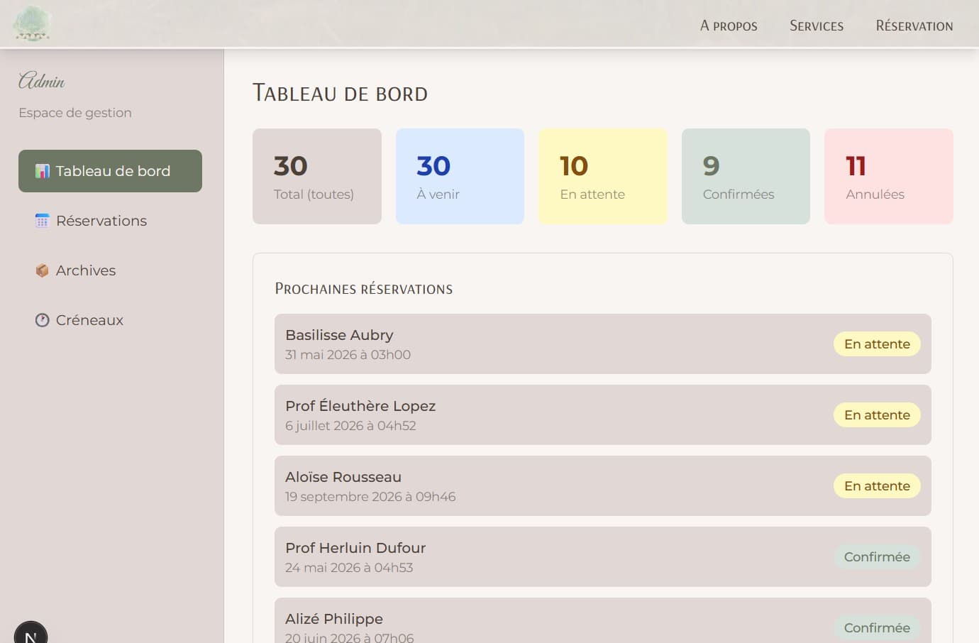Image resolution: width=979 pixels, height=643 pixels.
Task: Open the Réservation page from the navbar
Action: pos(914,26)
